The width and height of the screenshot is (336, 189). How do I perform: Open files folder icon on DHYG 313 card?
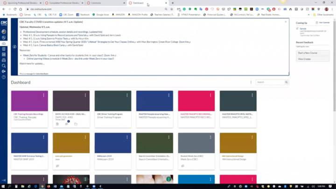point(76,124)
